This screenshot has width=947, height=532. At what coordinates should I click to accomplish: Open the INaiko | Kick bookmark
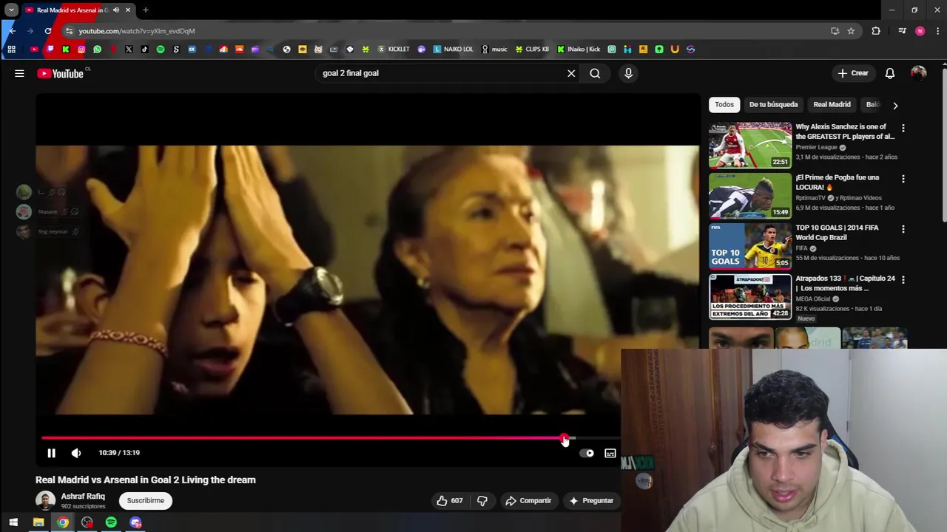coord(579,50)
